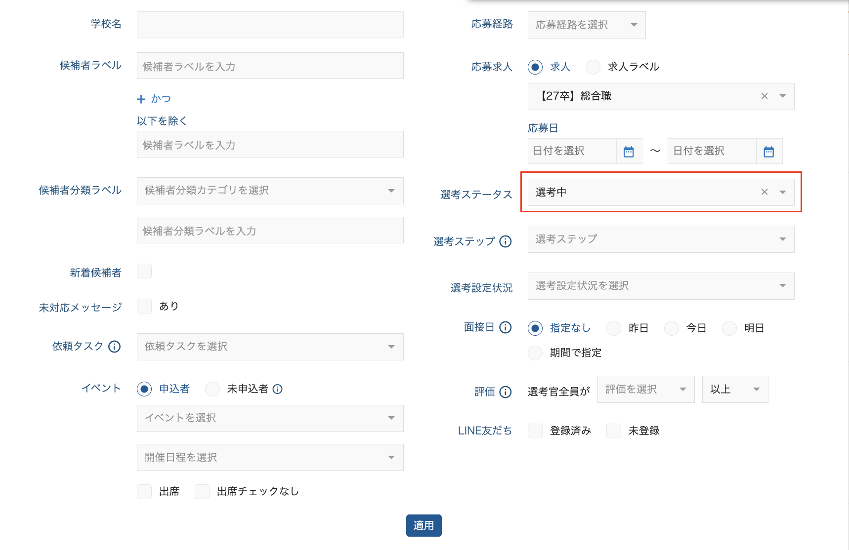Click the plus かつ add condition link
Screen dimensions: 849x550
coord(154,99)
